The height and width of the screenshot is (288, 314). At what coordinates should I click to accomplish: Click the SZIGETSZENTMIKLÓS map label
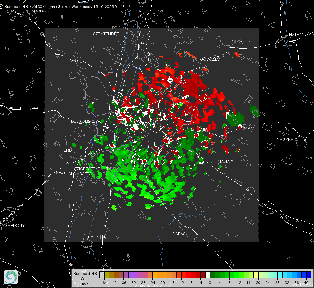[x=95, y=169]
